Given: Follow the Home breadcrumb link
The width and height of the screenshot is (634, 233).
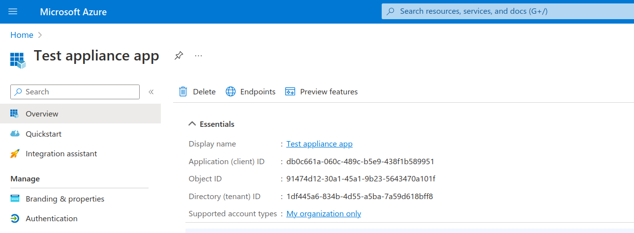Looking at the screenshot, I should pos(22,35).
